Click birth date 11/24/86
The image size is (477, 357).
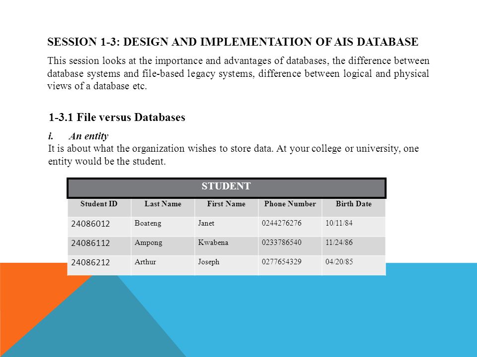pyautogui.click(x=339, y=242)
